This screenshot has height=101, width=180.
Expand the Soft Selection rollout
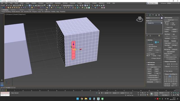151,63
